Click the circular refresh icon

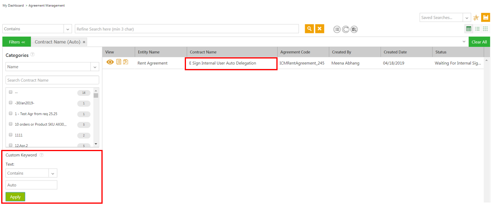tap(346, 29)
